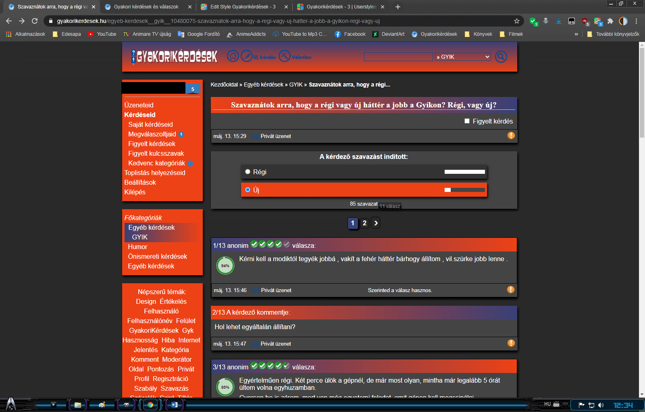This screenshot has height=412, width=645.
Task: Open the További könyvjelzők bookmarks folder
Action: (613, 34)
